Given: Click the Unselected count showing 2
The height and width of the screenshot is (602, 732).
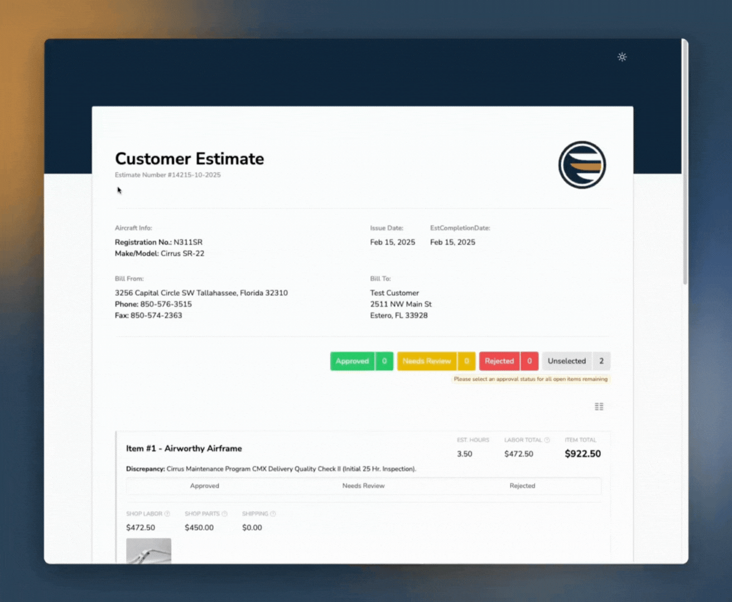Looking at the screenshot, I should pyautogui.click(x=601, y=361).
